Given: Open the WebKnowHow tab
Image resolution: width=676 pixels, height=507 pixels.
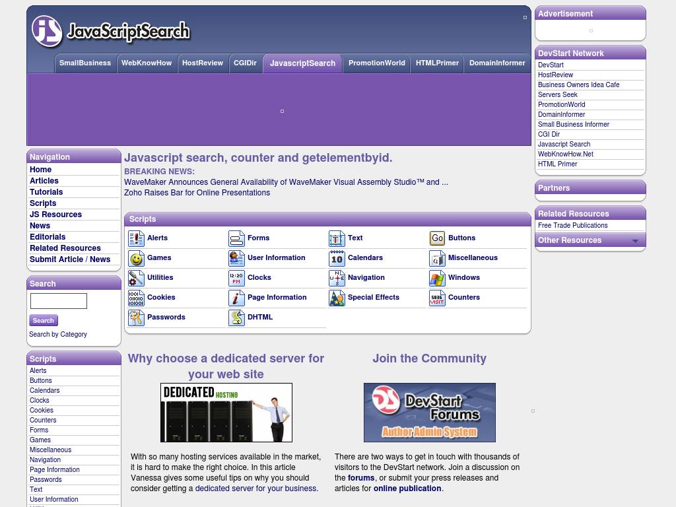Looking at the screenshot, I should coord(146,63).
